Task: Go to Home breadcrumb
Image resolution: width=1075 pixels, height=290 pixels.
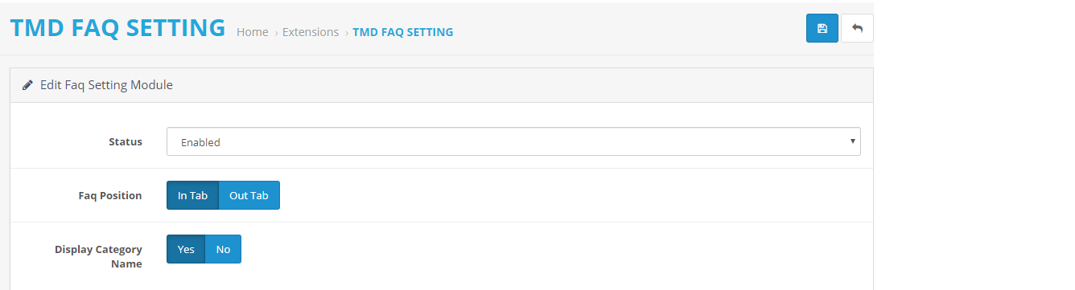Action: (x=253, y=32)
